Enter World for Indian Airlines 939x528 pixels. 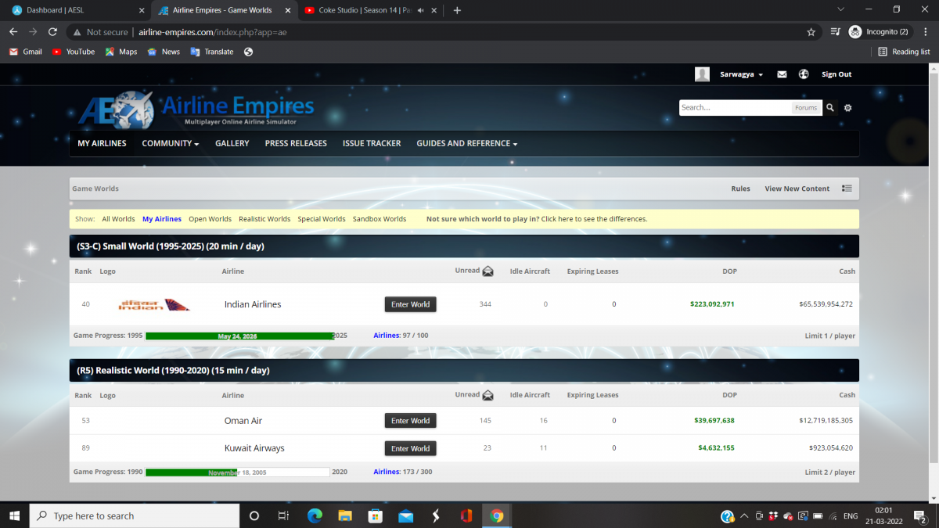[x=410, y=304]
